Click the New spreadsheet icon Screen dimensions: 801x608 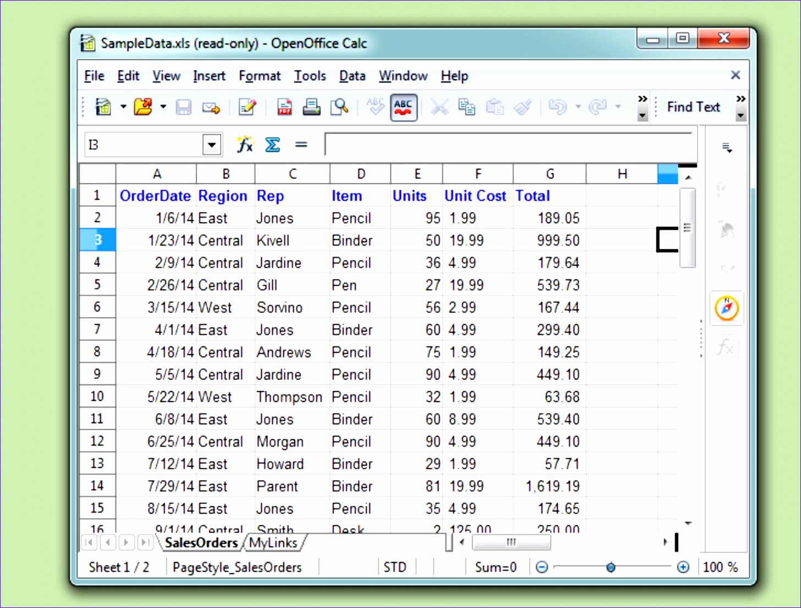pyautogui.click(x=103, y=107)
